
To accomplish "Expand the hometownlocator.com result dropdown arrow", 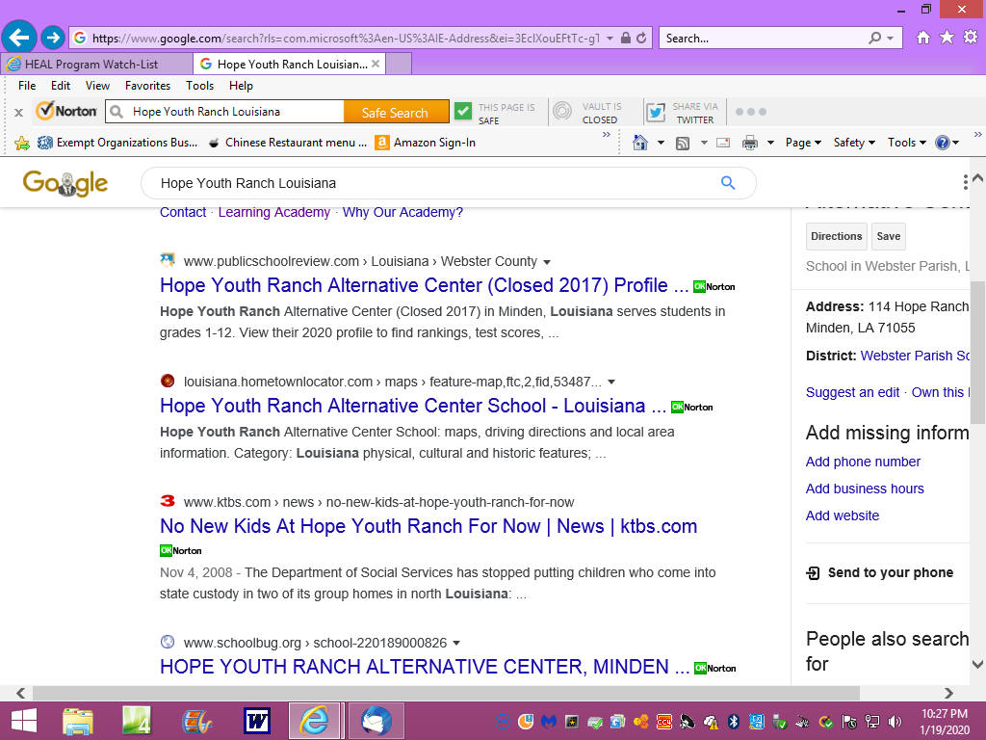I will [x=611, y=382].
